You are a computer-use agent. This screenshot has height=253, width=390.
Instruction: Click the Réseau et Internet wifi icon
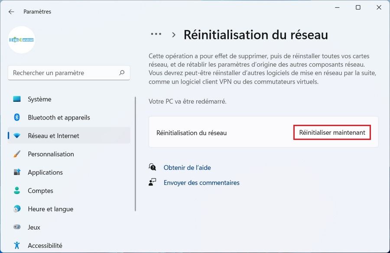pos(17,136)
